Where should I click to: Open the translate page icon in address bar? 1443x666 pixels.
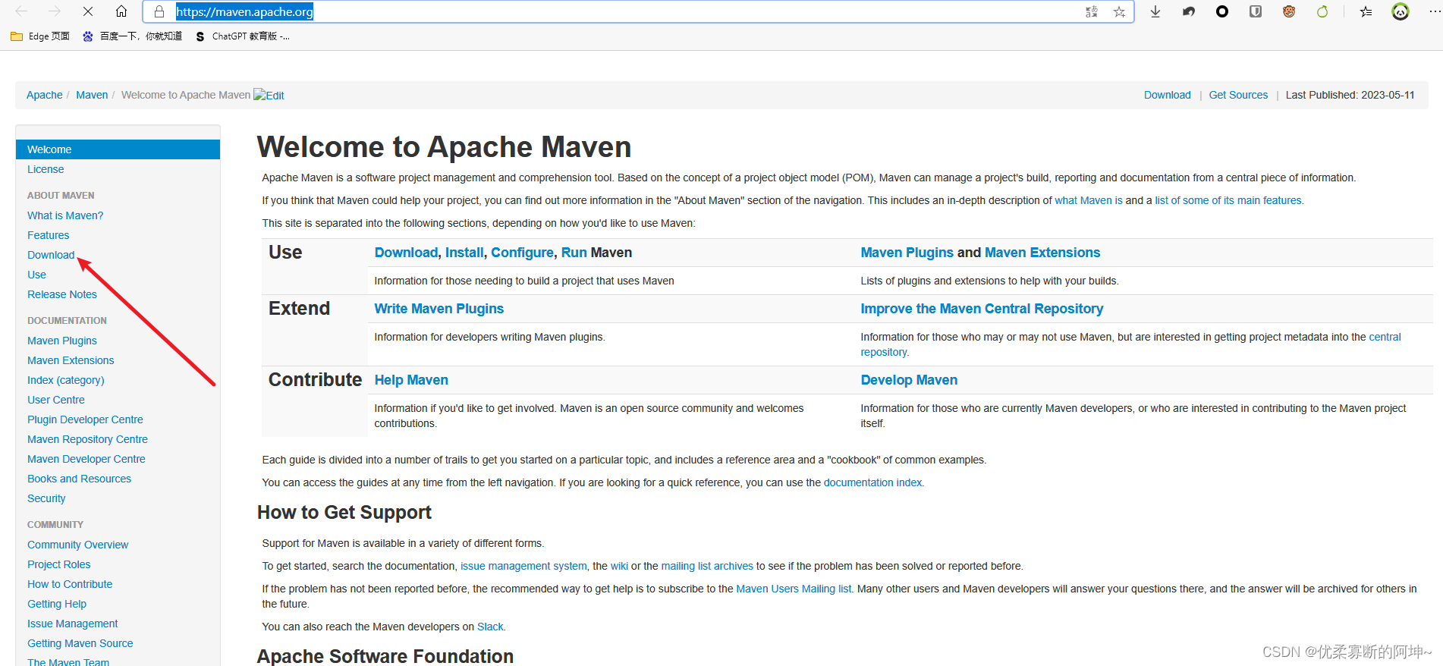(x=1092, y=11)
